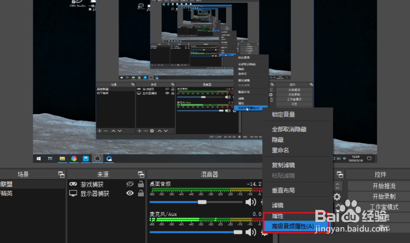Click the 开始录制 button
Screen dimensions: 410x243
(379, 197)
